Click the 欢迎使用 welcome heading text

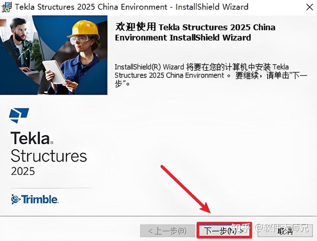click(x=135, y=27)
